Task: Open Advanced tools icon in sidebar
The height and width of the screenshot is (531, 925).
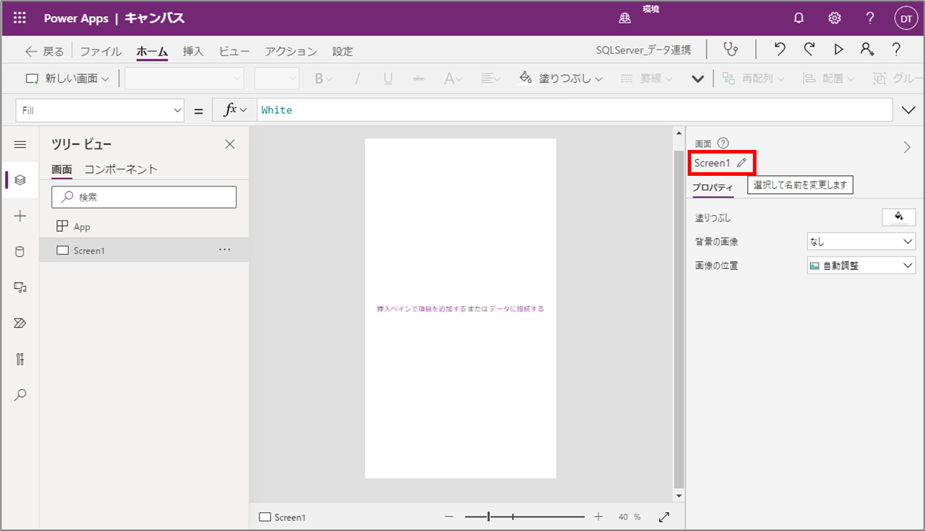Action: pos(20,360)
